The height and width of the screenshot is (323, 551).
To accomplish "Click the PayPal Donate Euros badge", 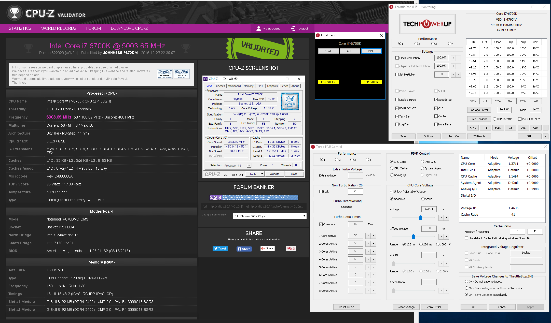I will (x=181, y=74).
